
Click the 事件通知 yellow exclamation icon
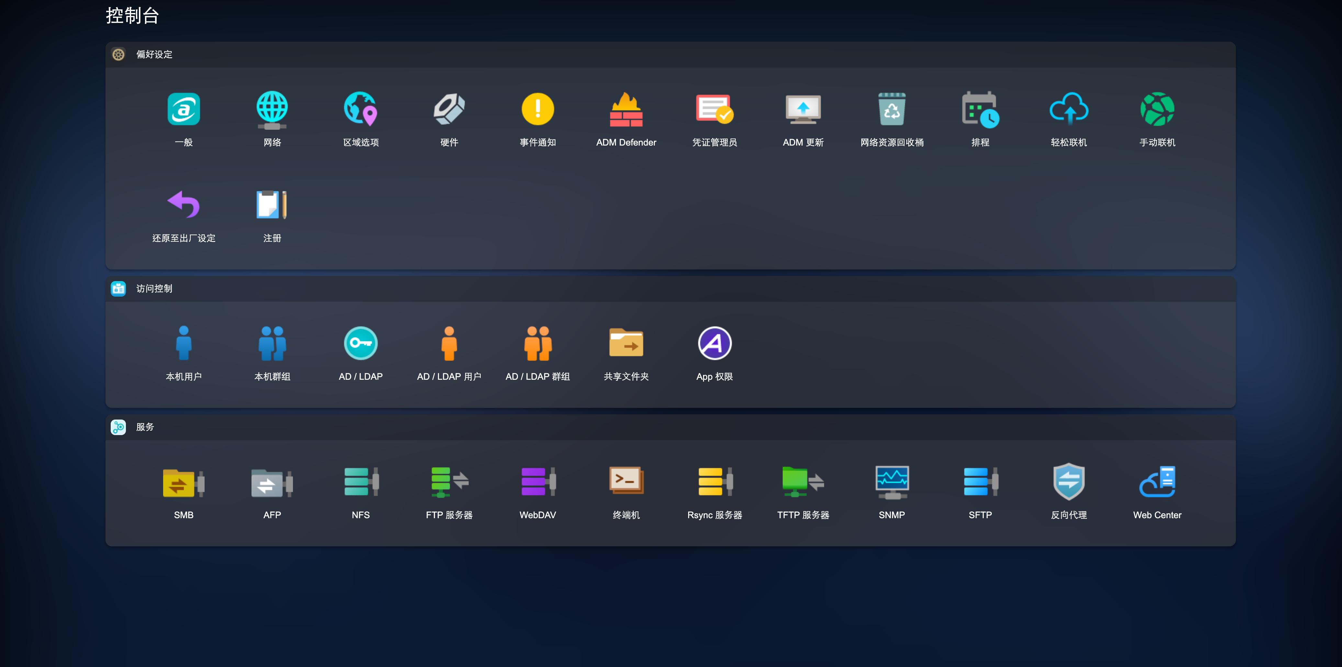coord(537,110)
